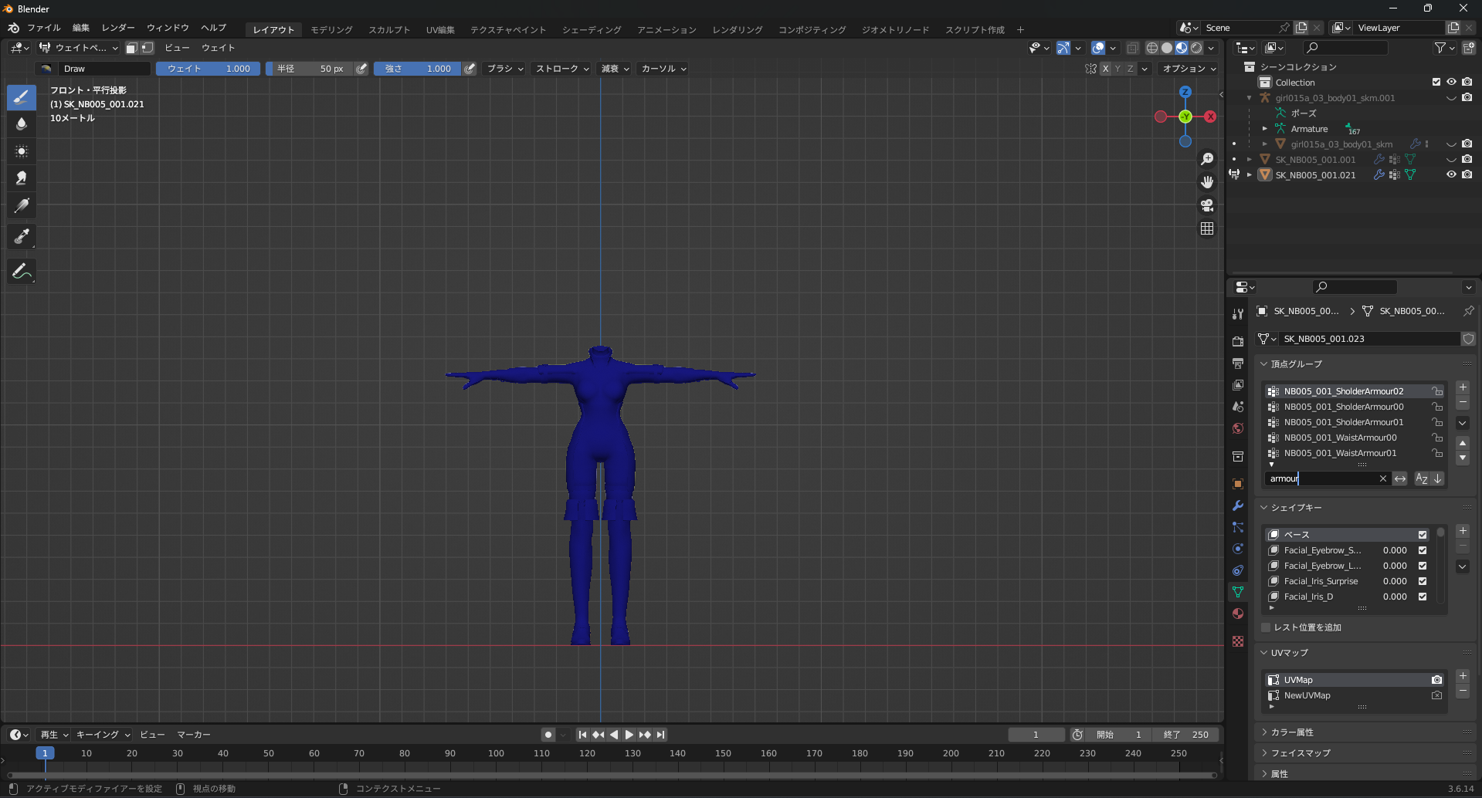Select the Smear weight tool
The image size is (1482, 798).
(x=22, y=178)
